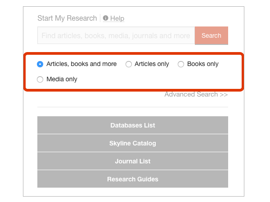Click the 'Articles only' label text

(x=152, y=64)
